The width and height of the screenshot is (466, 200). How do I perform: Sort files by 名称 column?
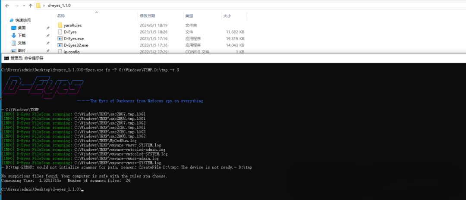click(x=61, y=16)
